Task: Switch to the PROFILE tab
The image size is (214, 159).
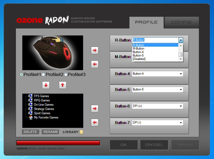Action: (x=147, y=22)
